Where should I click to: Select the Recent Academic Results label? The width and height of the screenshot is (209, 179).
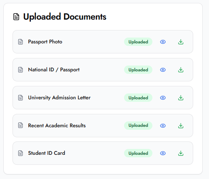click(x=57, y=126)
